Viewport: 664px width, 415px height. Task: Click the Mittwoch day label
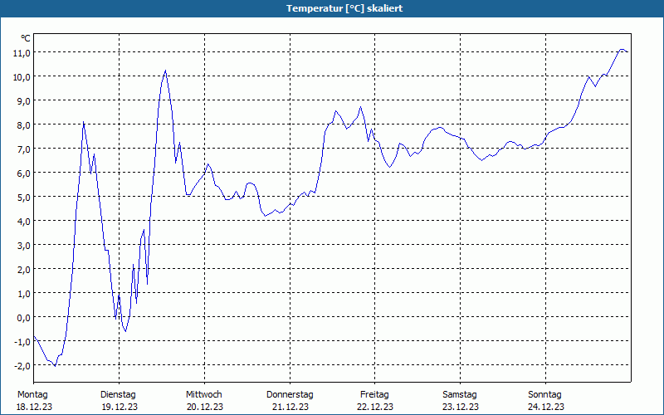(x=203, y=395)
